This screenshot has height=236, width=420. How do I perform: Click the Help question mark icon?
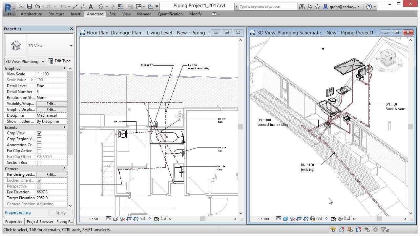point(369,7)
